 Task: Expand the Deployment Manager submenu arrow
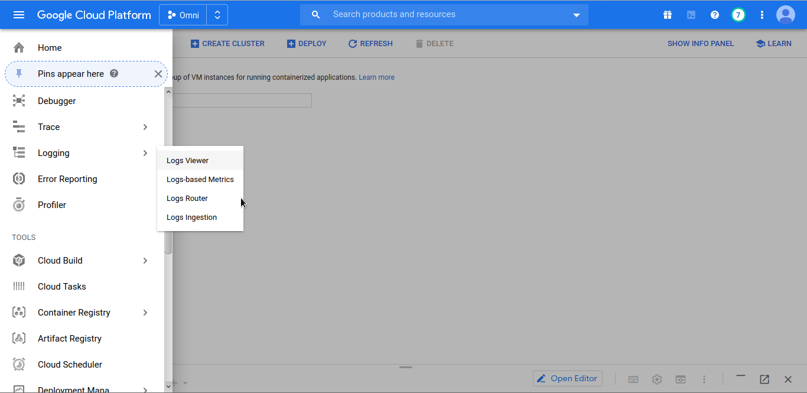pyautogui.click(x=145, y=389)
